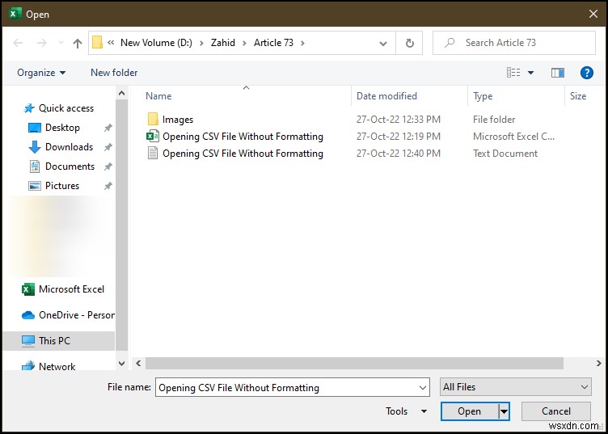This screenshot has width=608, height=434.
Task: Open the recent locations dropdown arrow
Action: [x=61, y=43]
